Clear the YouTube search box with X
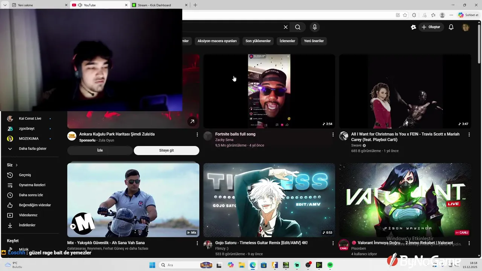Image resolution: width=482 pixels, height=271 pixels. (285, 27)
